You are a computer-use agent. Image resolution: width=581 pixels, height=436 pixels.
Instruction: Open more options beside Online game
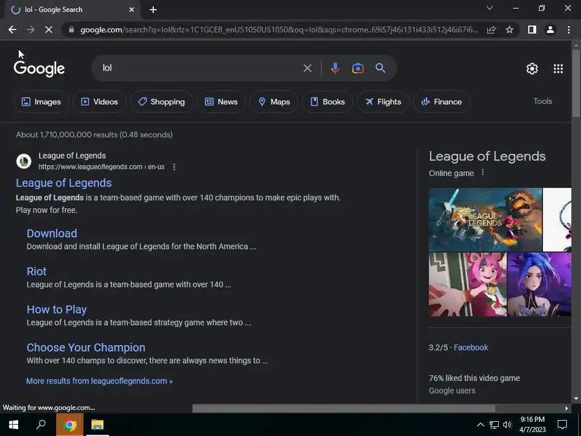coord(482,173)
